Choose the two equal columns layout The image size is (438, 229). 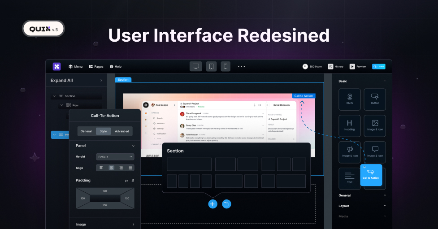(x=237, y=164)
